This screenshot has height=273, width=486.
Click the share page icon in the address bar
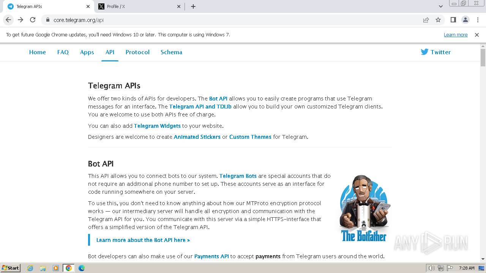426,20
